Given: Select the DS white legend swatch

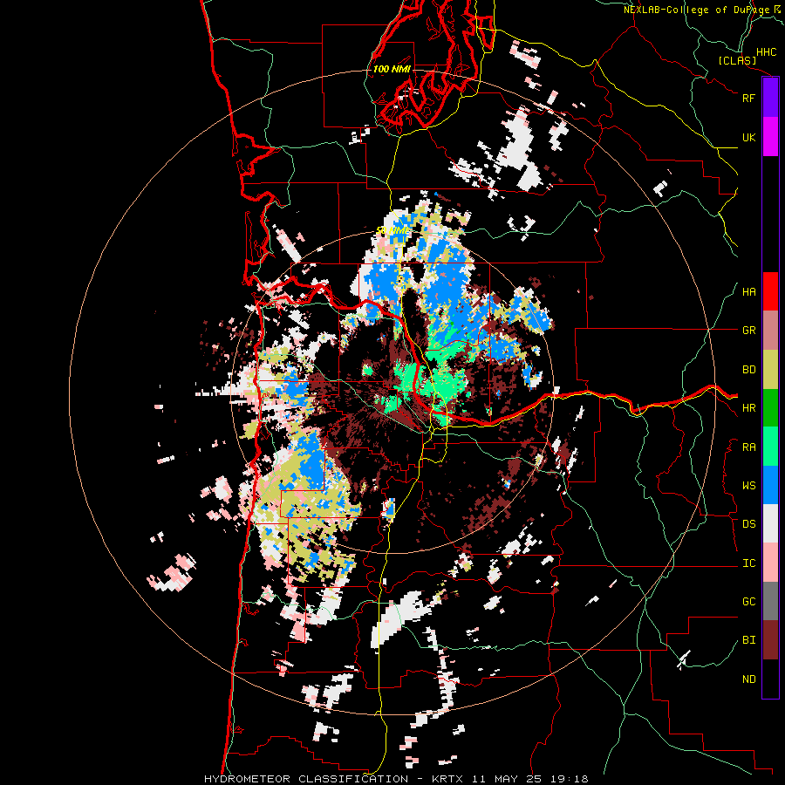Looking at the screenshot, I should click(x=770, y=523).
